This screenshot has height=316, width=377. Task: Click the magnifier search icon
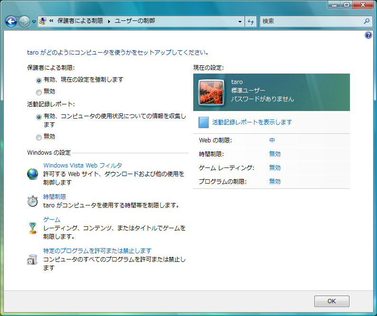tap(367, 21)
